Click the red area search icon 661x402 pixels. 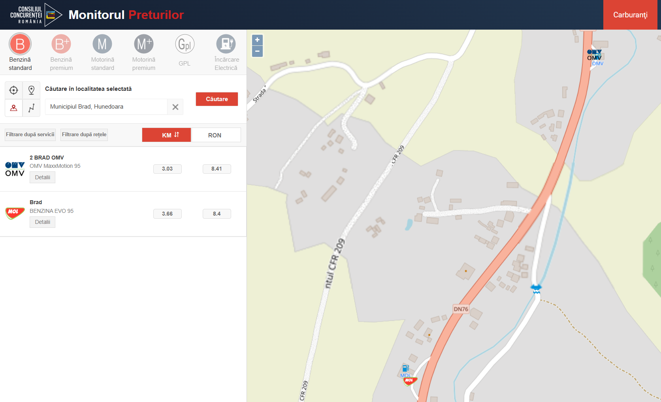tap(14, 108)
